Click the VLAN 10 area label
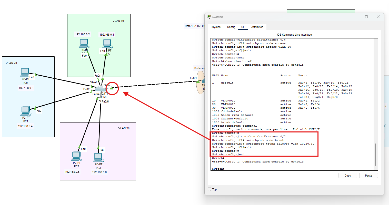 click(x=118, y=21)
